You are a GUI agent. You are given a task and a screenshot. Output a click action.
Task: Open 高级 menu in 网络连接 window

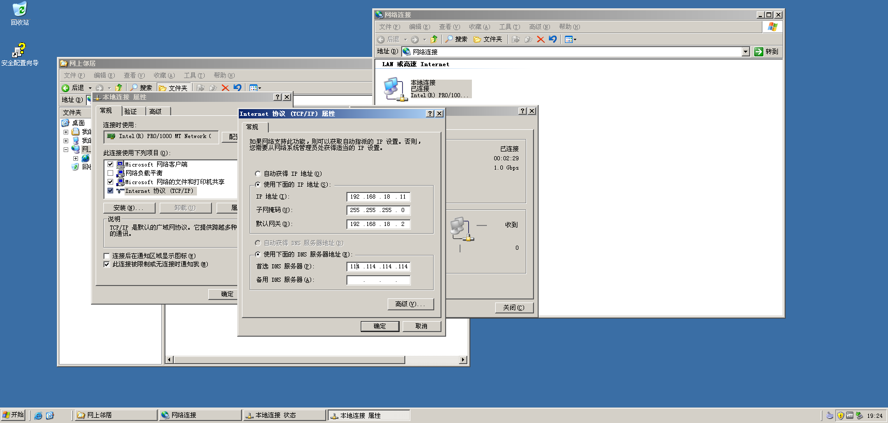point(539,27)
